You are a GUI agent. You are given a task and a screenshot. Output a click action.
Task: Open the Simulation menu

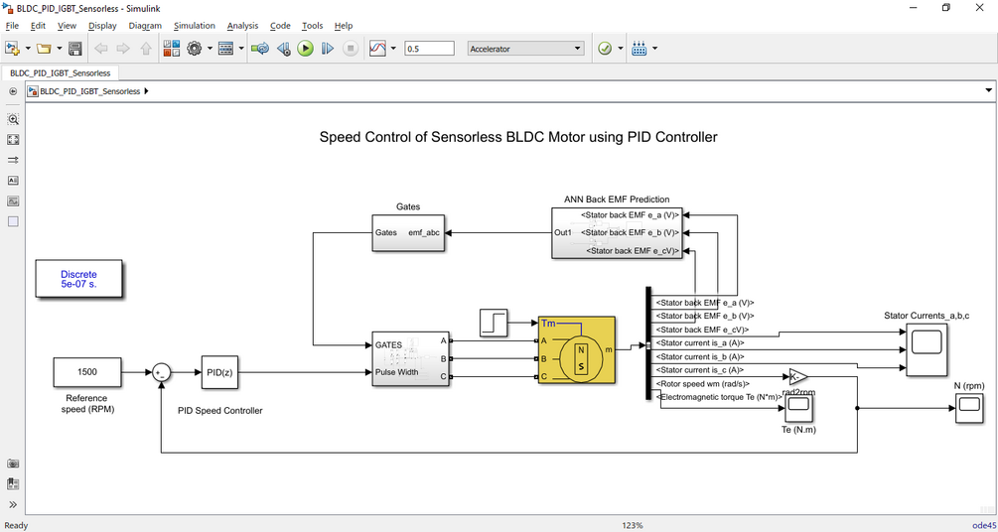point(194,26)
